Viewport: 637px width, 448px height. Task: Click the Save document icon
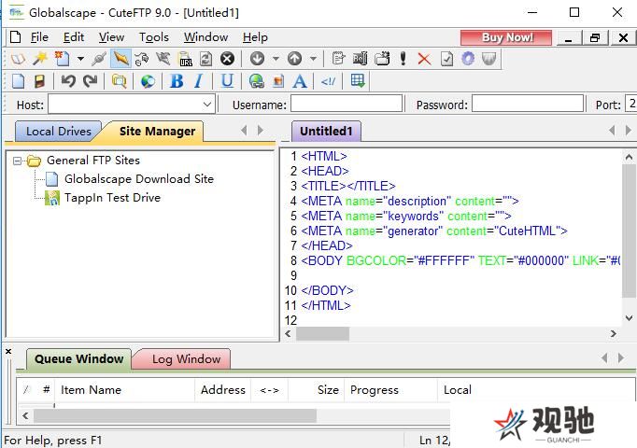39,81
